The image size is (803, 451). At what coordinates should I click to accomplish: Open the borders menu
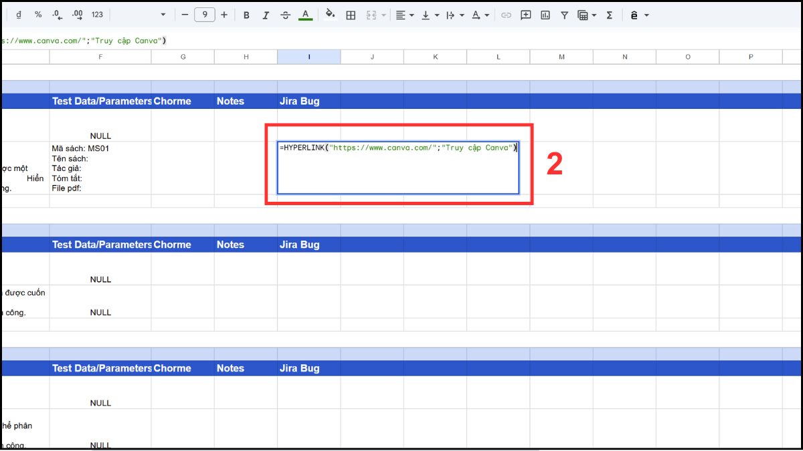coord(351,14)
